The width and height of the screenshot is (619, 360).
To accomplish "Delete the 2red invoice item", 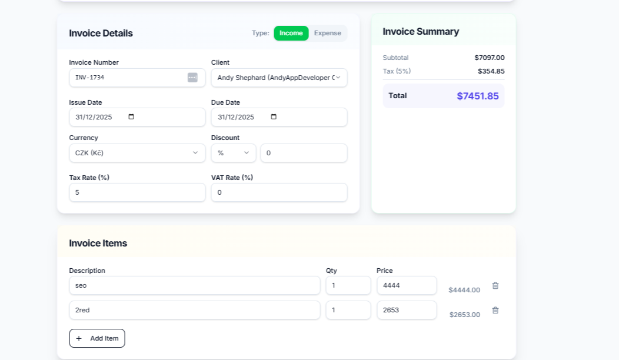I will point(495,310).
